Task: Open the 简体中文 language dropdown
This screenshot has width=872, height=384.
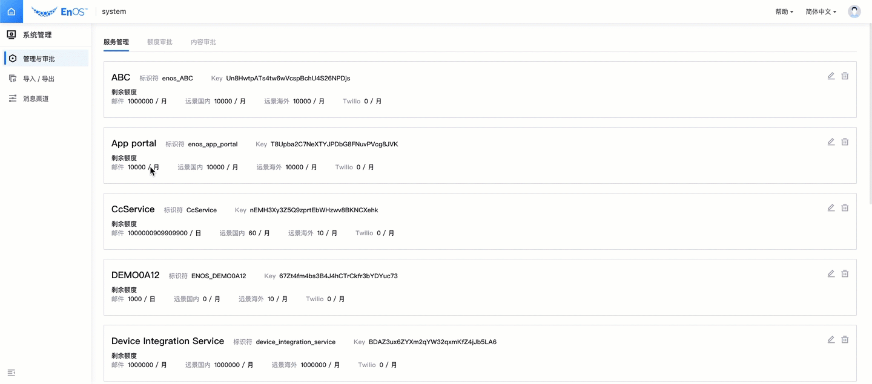Action: point(821,11)
